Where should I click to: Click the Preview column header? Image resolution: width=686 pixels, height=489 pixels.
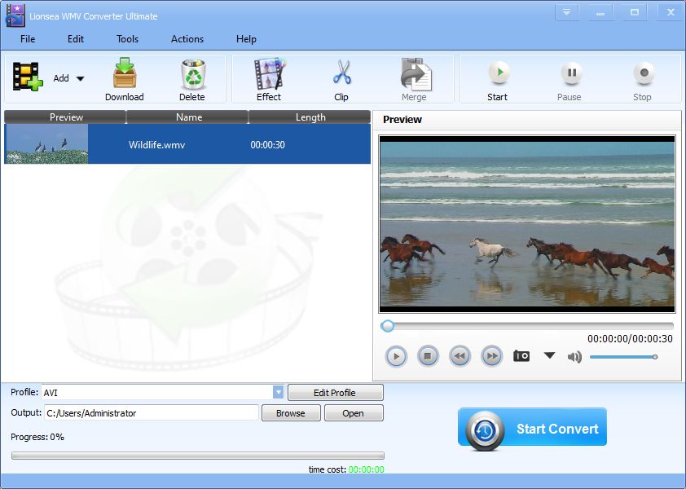click(x=66, y=117)
